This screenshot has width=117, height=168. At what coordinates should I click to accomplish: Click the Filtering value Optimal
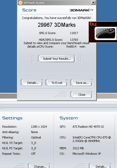tap(36, 137)
